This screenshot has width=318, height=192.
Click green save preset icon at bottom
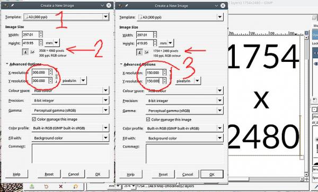(x=32, y=186)
